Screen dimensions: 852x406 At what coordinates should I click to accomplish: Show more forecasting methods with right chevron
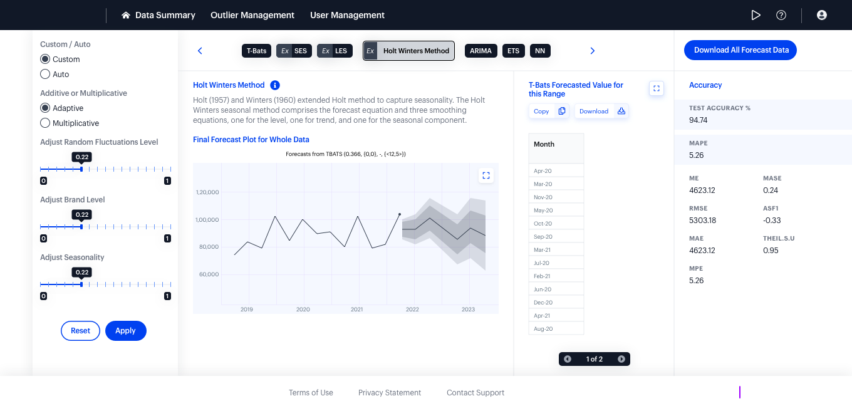[593, 51]
